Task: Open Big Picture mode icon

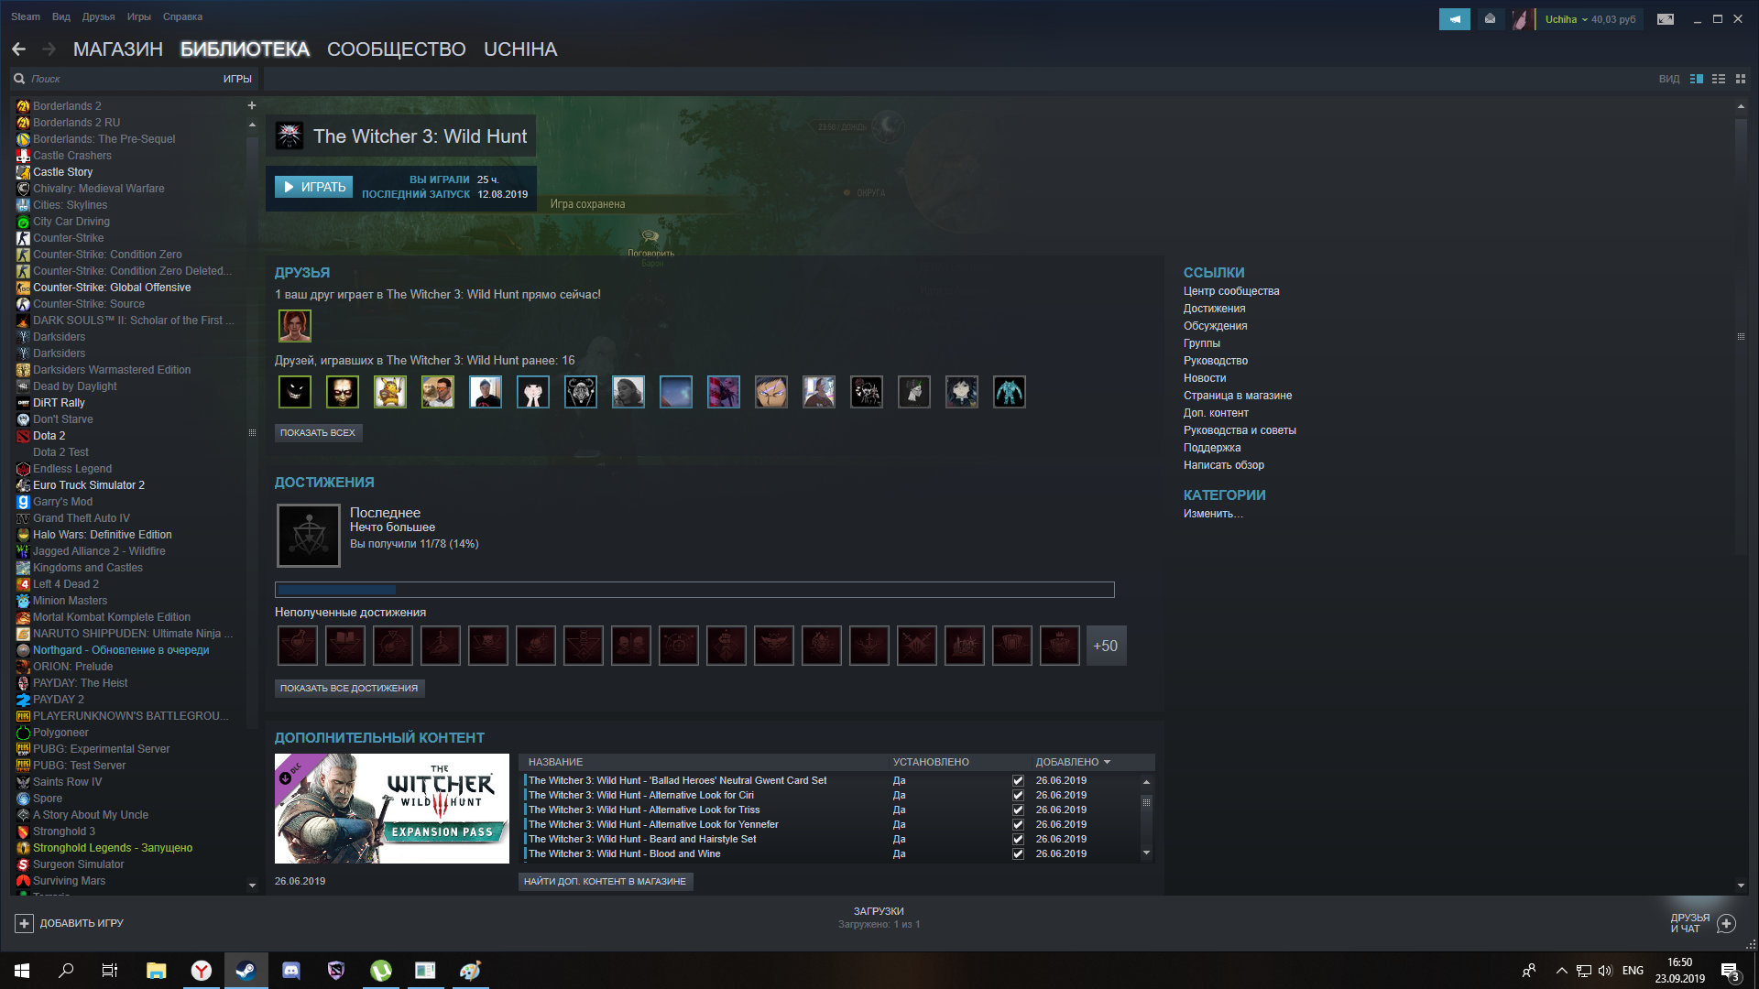Action: point(1666,19)
